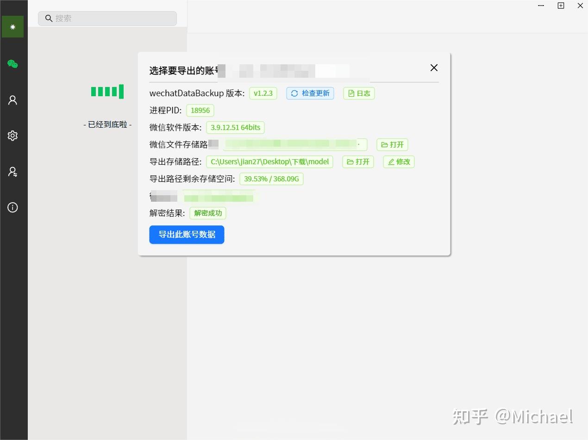Open the settings gear in the sidebar

(x=13, y=136)
